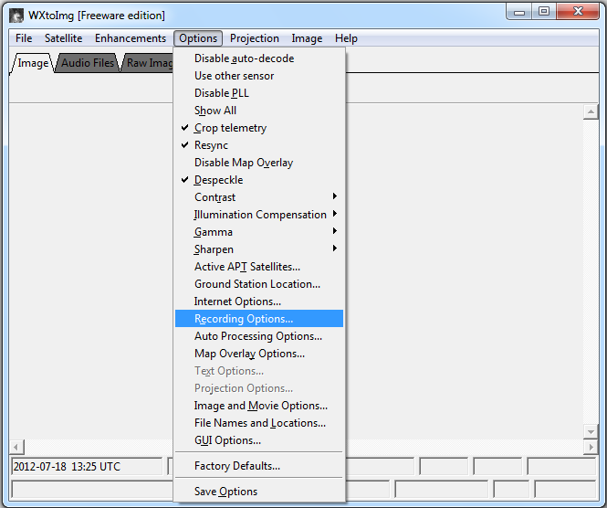Image resolution: width=607 pixels, height=508 pixels.
Task: Open the Enhancements menu
Action: [x=131, y=38]
